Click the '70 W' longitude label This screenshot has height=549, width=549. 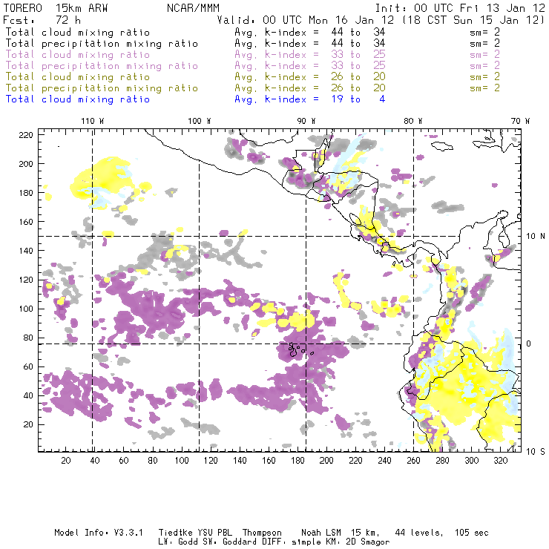[x=520, y=121]
